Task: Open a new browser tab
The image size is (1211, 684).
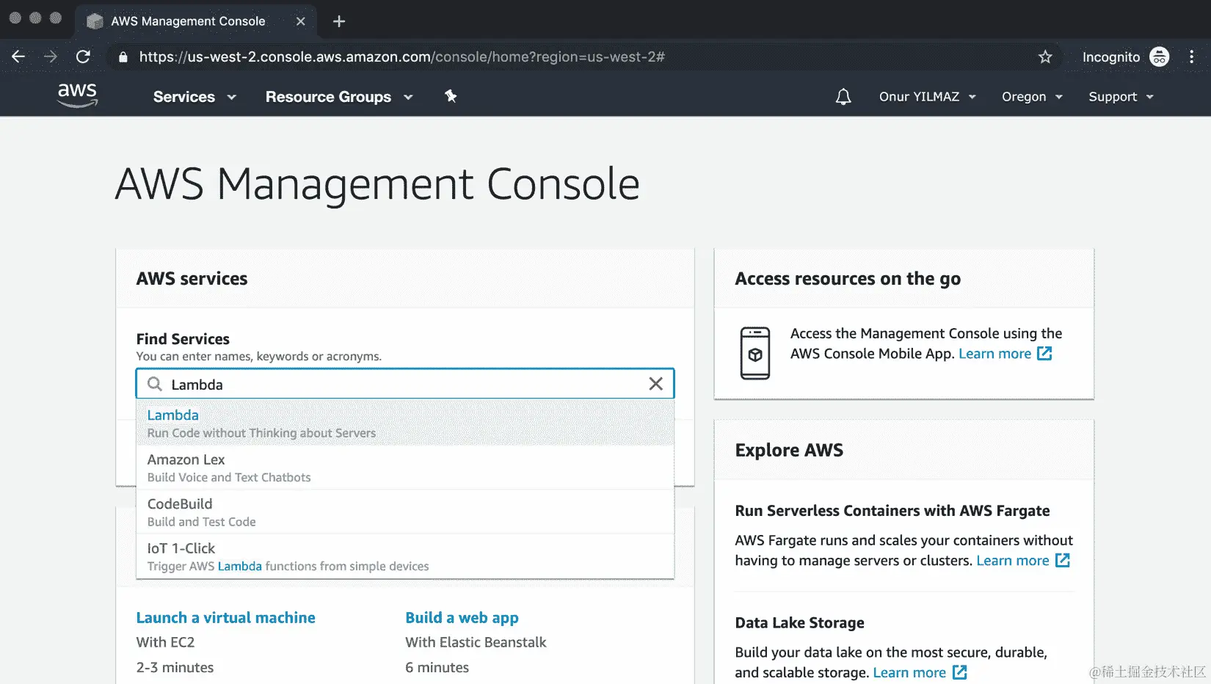Action: click(338, 21)
